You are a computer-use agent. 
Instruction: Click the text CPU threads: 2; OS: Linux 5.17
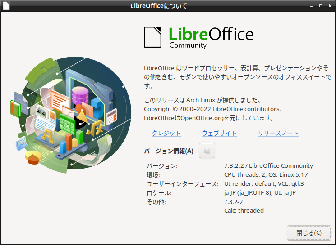click(266, 174)
